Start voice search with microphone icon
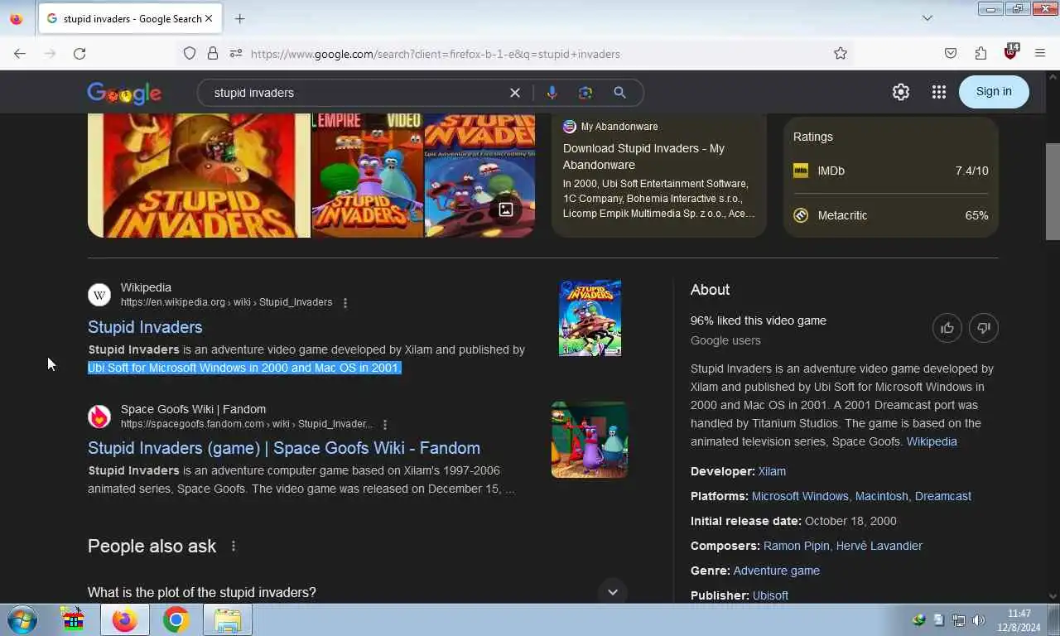 pyautogui.click(x=552, y=93)
